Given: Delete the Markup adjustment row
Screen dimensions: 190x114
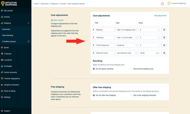Looking at the screenshot, I should pyautogui.click(x=164, y=30).
